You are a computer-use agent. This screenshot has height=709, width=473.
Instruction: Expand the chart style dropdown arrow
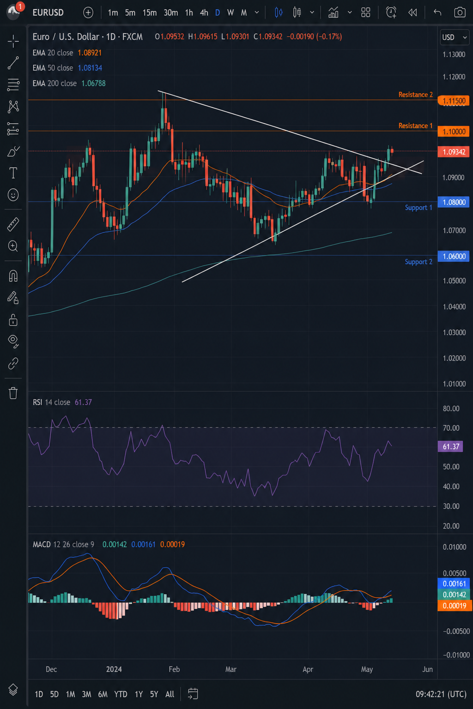point(312,12)
